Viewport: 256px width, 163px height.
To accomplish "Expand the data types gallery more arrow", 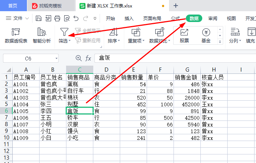I will (220, 42).
